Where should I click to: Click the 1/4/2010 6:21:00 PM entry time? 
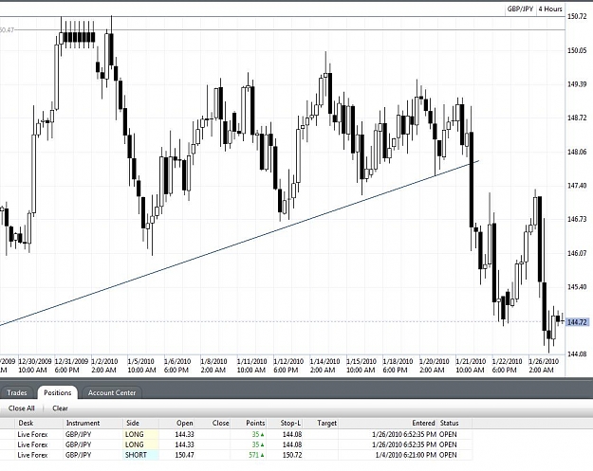point(406,455)
